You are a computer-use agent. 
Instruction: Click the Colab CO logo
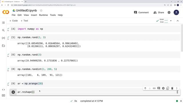(x=6, y=12)
